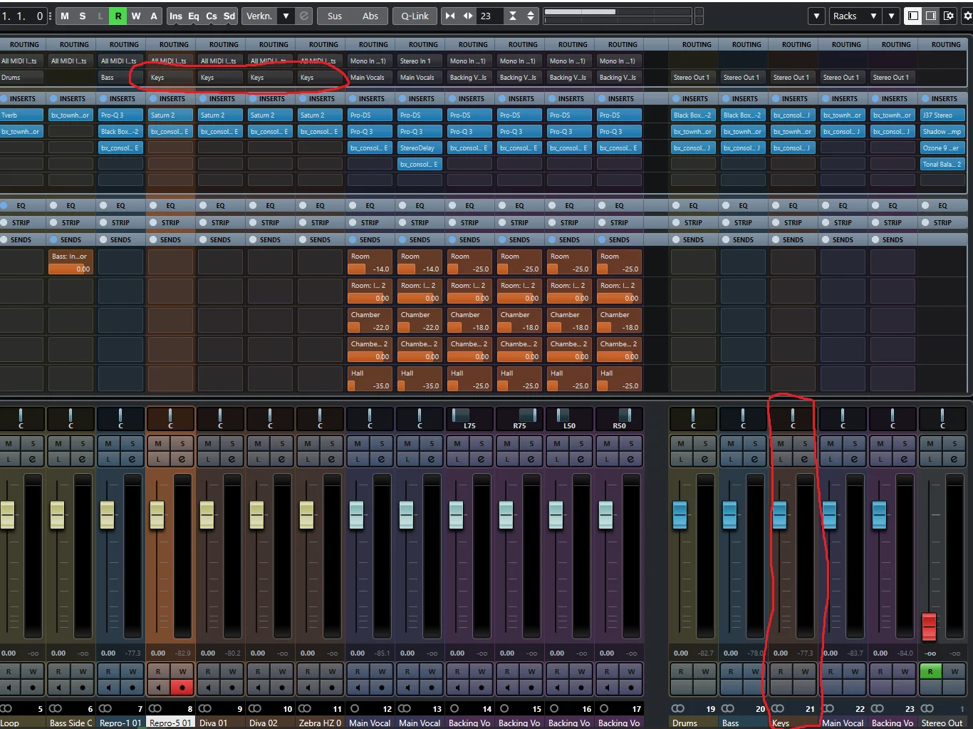Click toolbar A automation suspend button

click(x=153, y=16)
